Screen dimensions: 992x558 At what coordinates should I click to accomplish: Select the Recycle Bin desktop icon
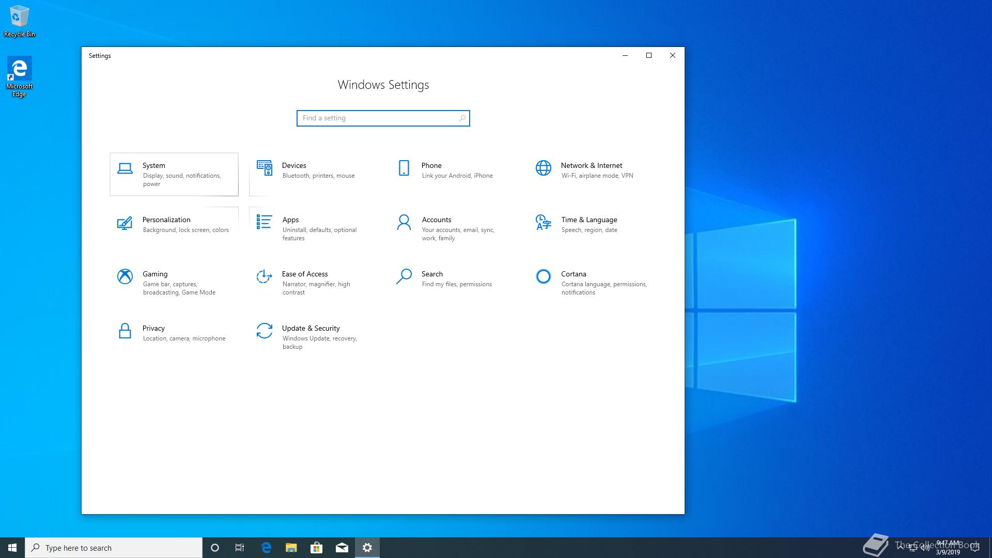[20, 21]
